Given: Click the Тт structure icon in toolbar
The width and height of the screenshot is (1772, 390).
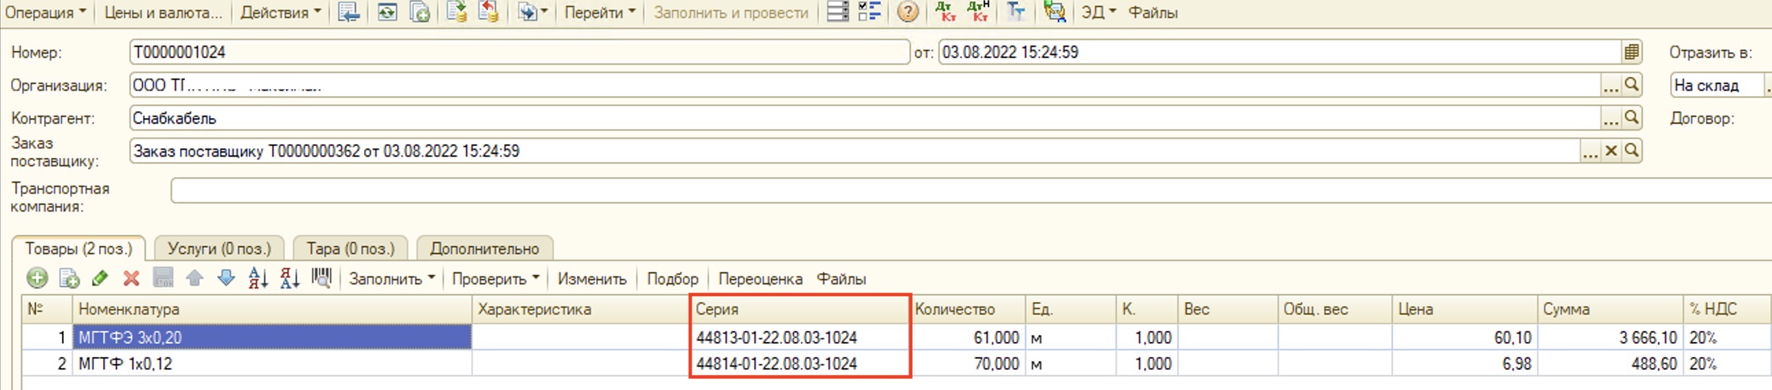Looking at the screenshot, I should [x=1015, y=12].
